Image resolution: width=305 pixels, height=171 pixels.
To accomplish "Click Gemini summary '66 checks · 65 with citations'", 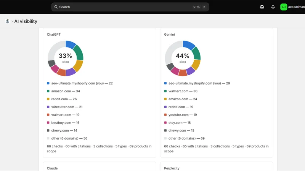I will click(x=186, y=146).
